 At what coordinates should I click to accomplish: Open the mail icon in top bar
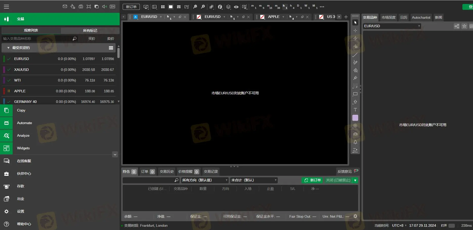coord(65,7)
